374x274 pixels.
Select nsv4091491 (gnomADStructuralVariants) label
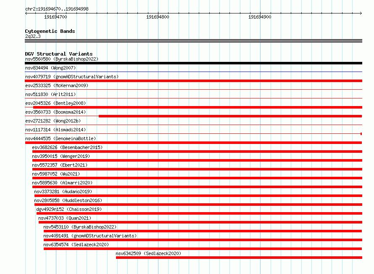click(90, 236)
